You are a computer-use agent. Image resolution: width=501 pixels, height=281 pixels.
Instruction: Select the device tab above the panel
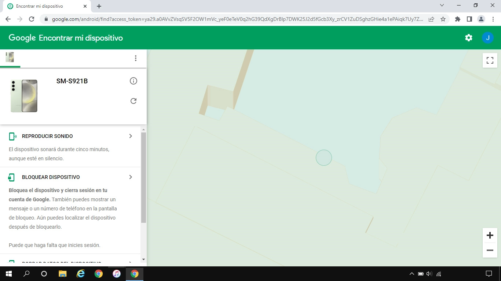[x=10, y=57]
